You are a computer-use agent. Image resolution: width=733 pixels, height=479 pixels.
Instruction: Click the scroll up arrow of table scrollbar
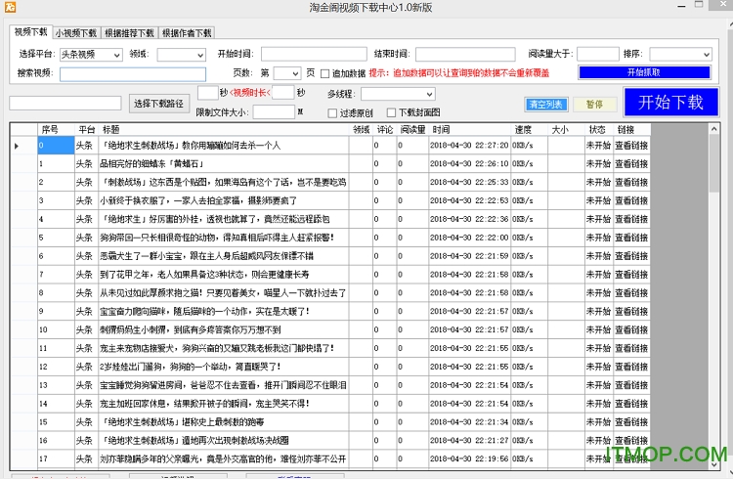[713, 129]
